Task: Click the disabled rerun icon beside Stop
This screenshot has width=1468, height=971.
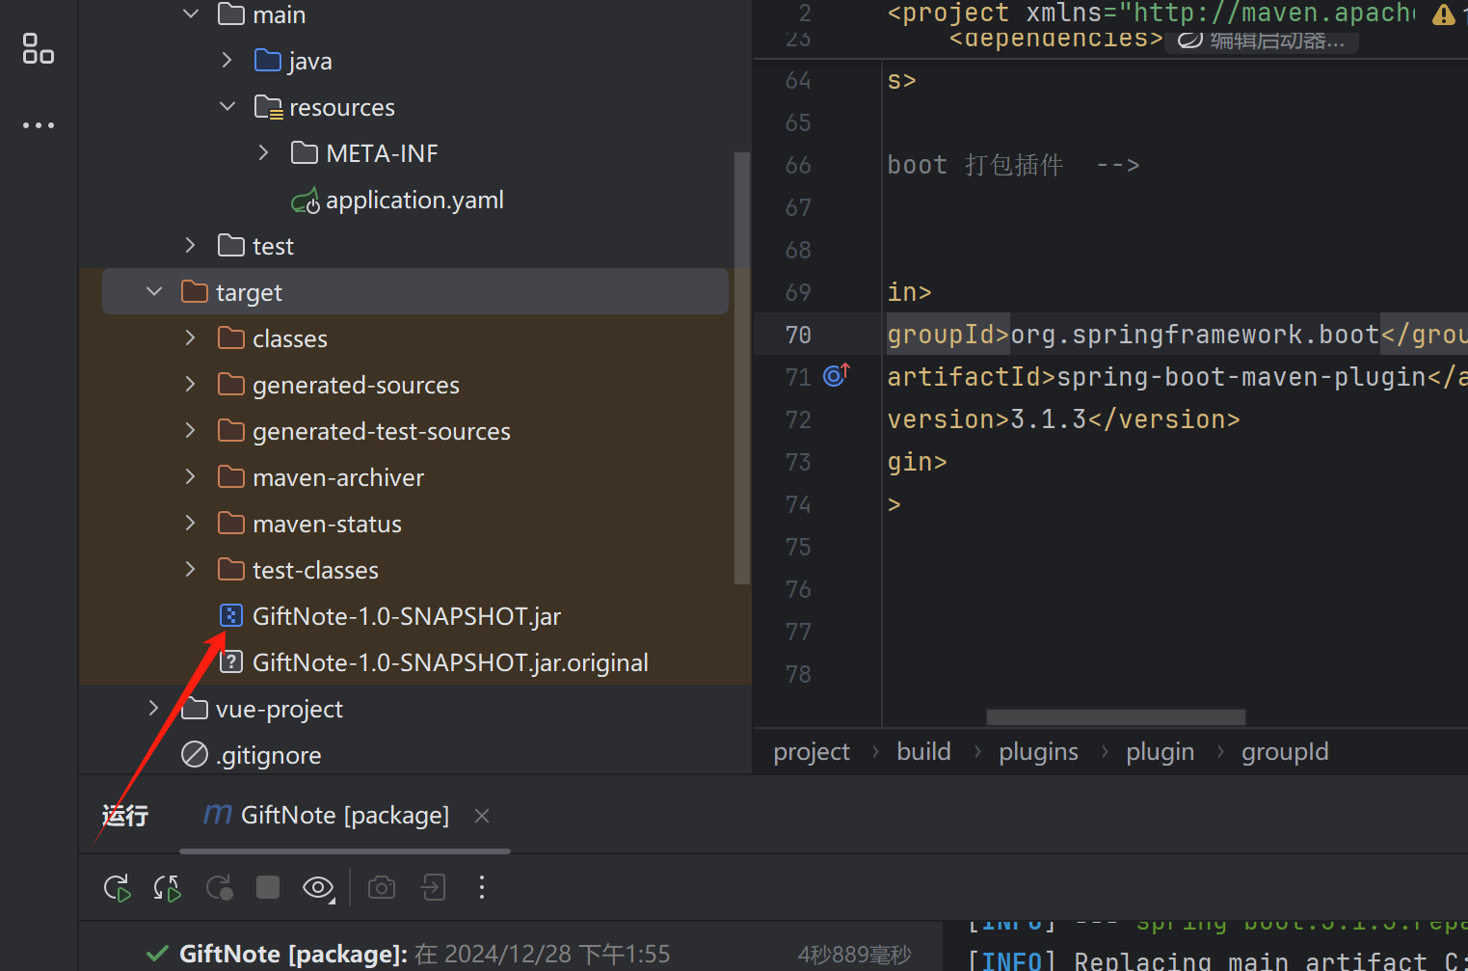Action: click(x=219, y=887)
